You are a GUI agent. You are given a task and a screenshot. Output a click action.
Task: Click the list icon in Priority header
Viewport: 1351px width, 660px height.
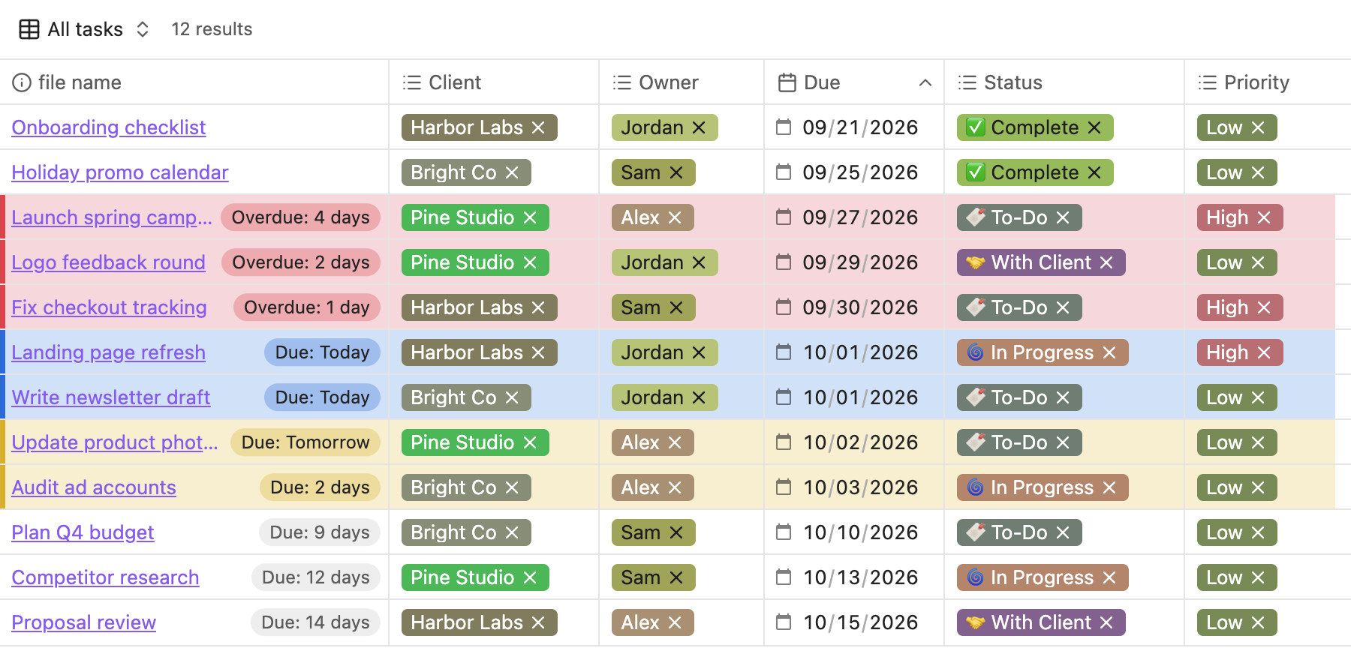(x=1207, y=82)
